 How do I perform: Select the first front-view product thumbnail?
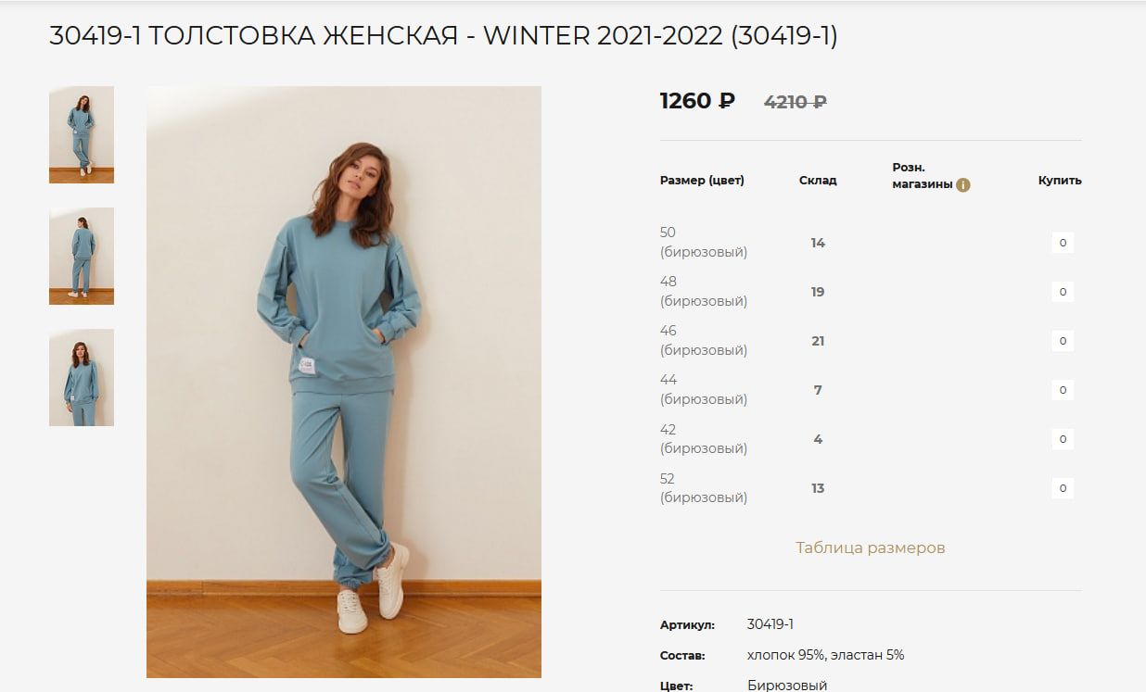(x=82, y=134)
